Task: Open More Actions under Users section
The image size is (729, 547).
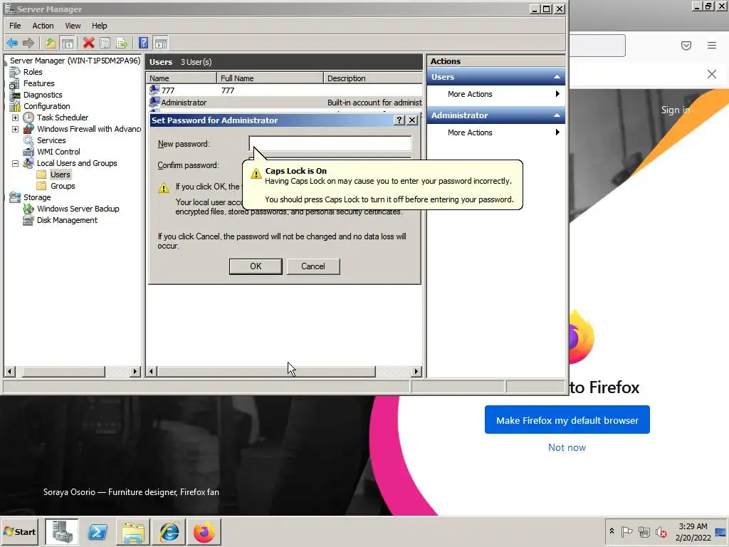Action: point(496,94)
